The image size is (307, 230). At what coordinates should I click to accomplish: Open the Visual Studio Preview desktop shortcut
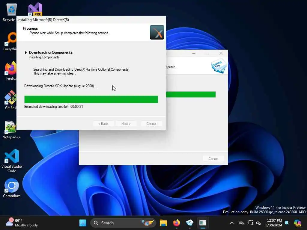35,9
